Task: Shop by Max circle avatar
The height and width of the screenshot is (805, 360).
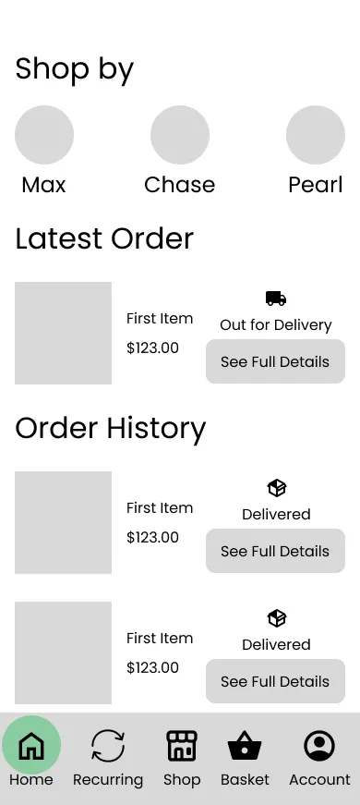Action: tap(44, 135)
